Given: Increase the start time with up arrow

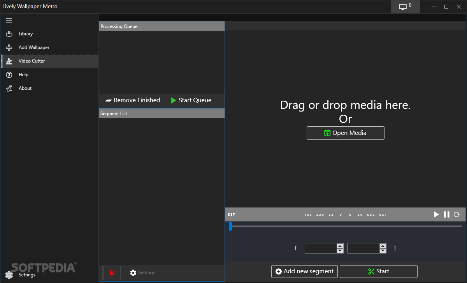Looking at the screenshot, I should (x=340, y=246).
